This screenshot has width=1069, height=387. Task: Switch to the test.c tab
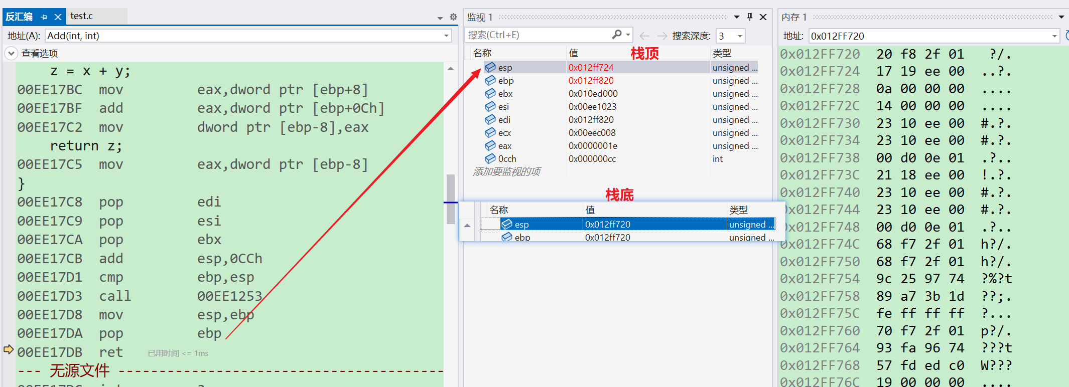click(x=82, y=16)
